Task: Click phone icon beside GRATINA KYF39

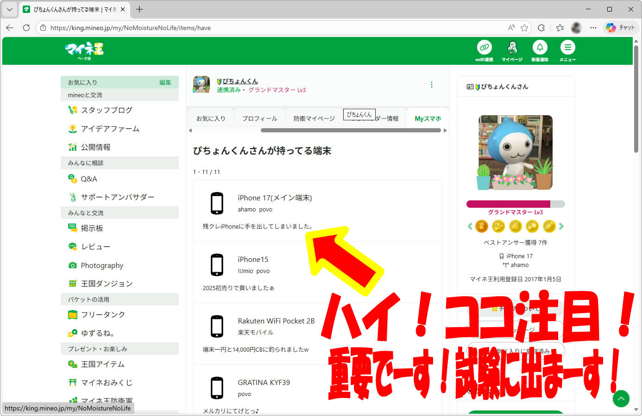Action: coord(217,388)
